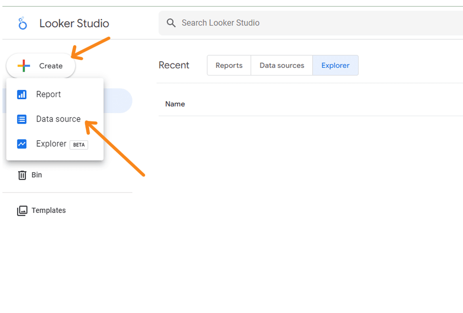Click the Recent heading

(174, 65)
